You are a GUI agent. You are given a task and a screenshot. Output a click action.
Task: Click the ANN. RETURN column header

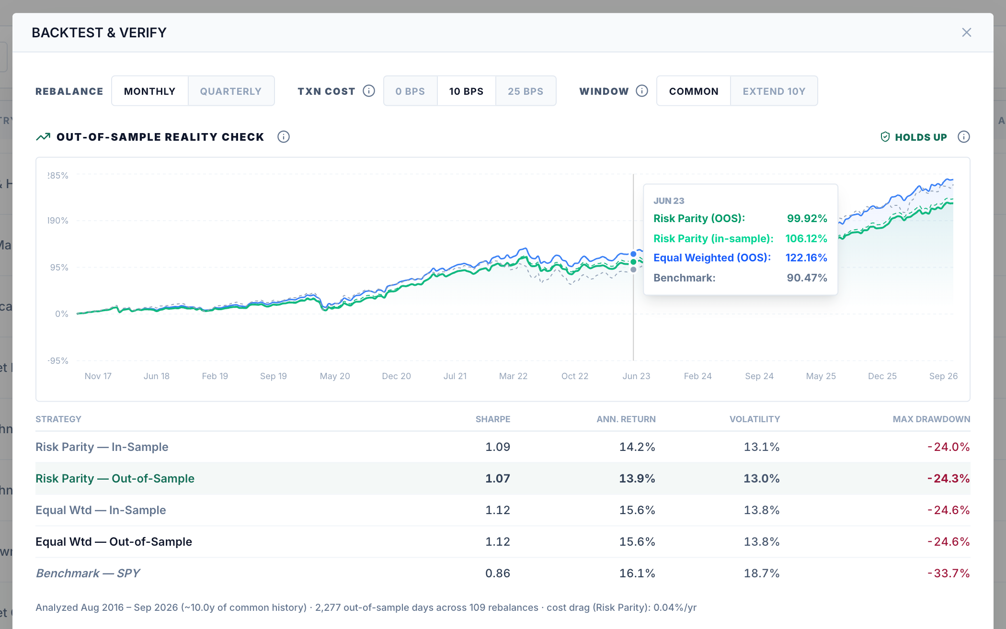click(626, 419)
